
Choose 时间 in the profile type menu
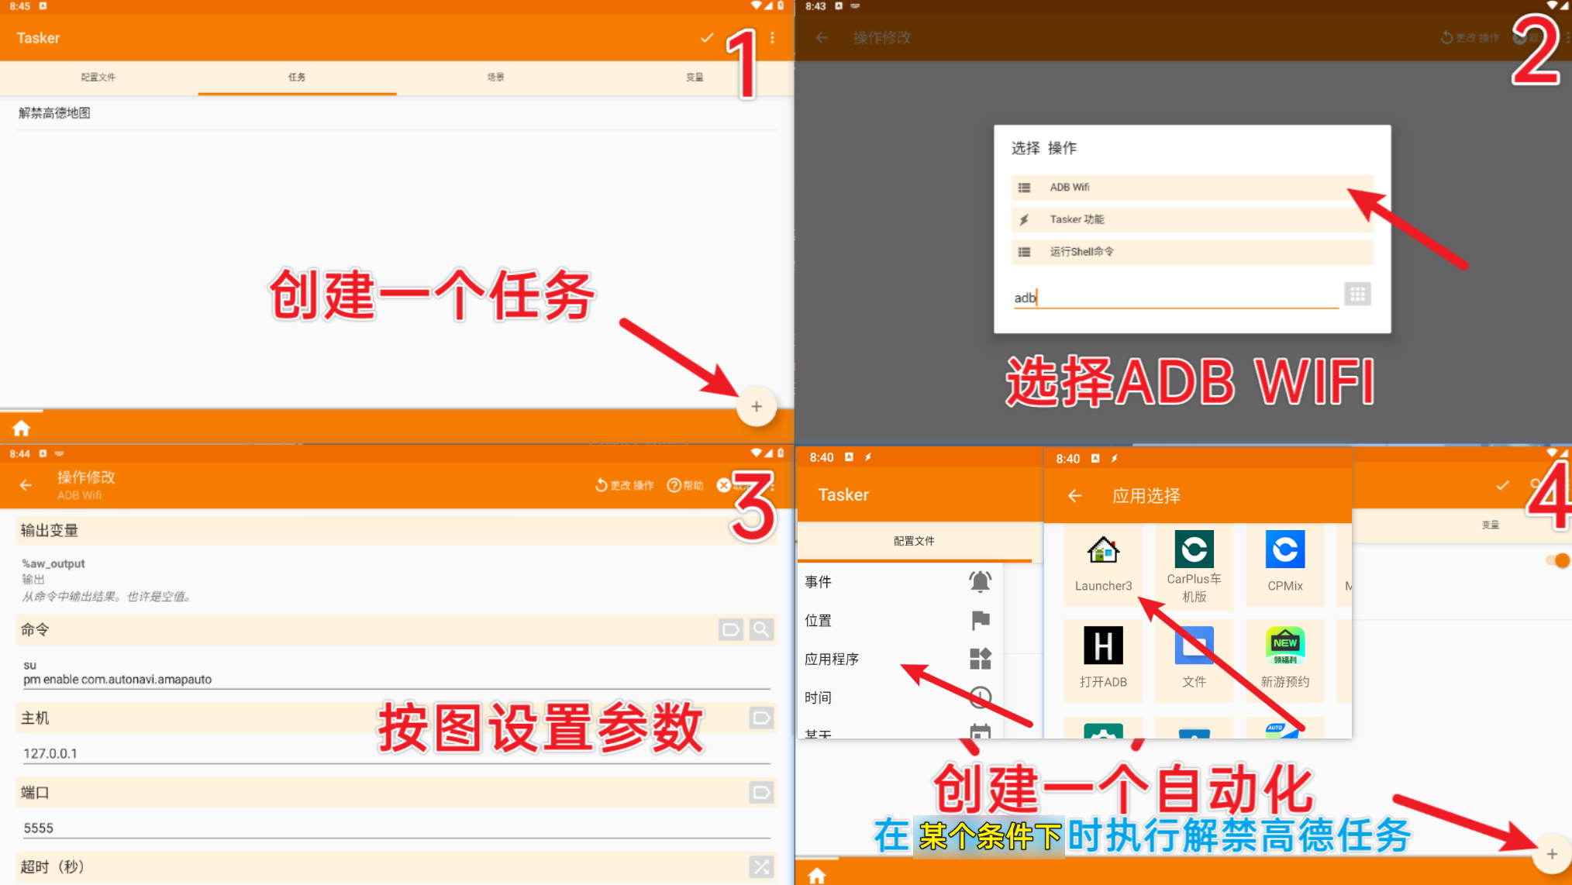click(x=899, y=697)
